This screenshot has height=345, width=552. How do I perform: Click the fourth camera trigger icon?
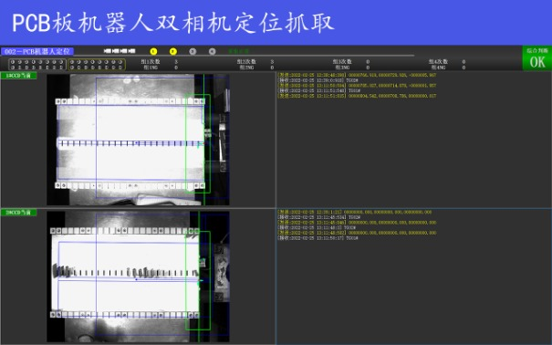pyautogui.click(x=131, y=51)
